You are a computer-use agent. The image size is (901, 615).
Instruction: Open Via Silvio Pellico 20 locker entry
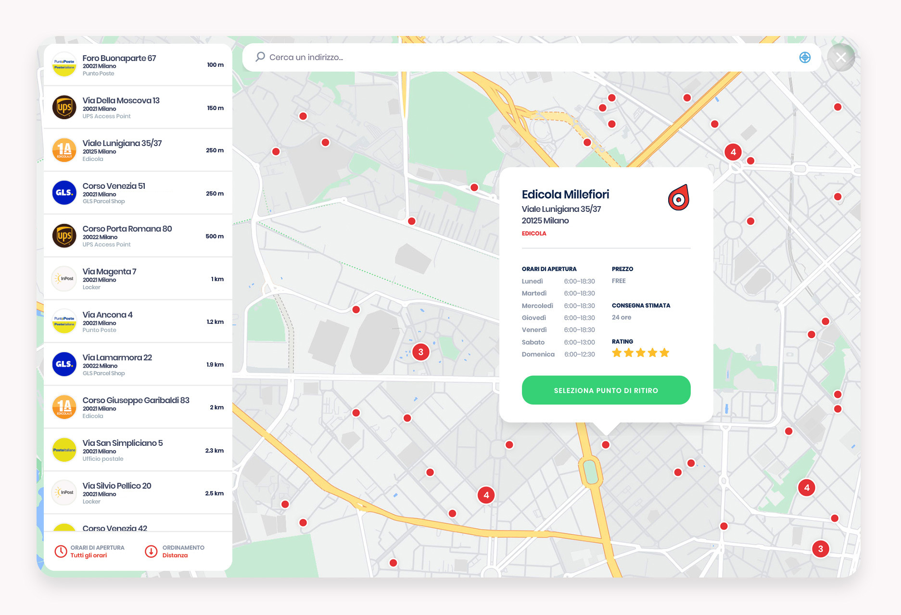[x=138, y=493]
